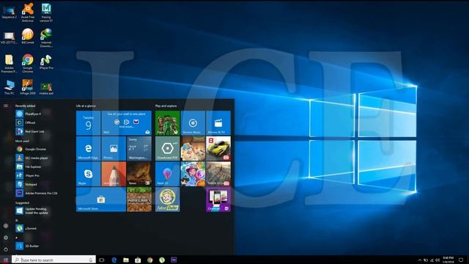469x264 pixels.
Task: Open the Calendar tile showing 9
Action: pyautogui.click(x=88, y=123)
